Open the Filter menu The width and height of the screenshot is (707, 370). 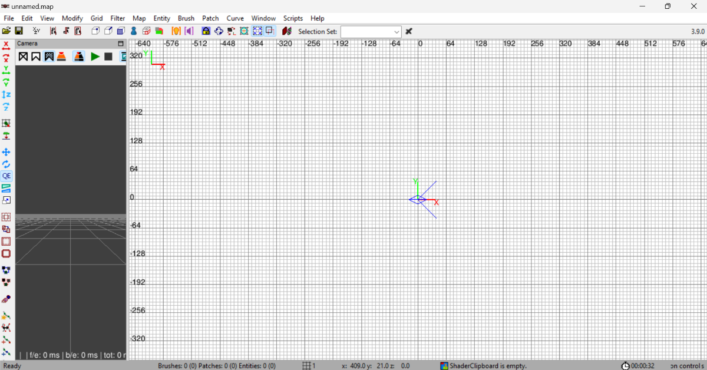click(118, 18)
